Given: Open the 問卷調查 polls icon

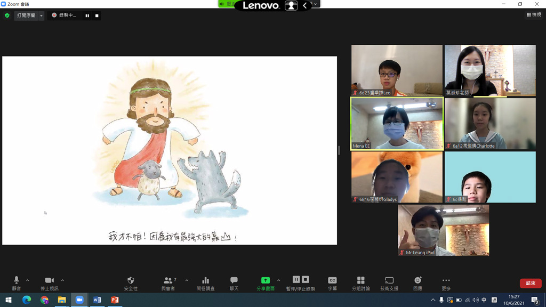Looking at the screenshot, I should [205, 280].
